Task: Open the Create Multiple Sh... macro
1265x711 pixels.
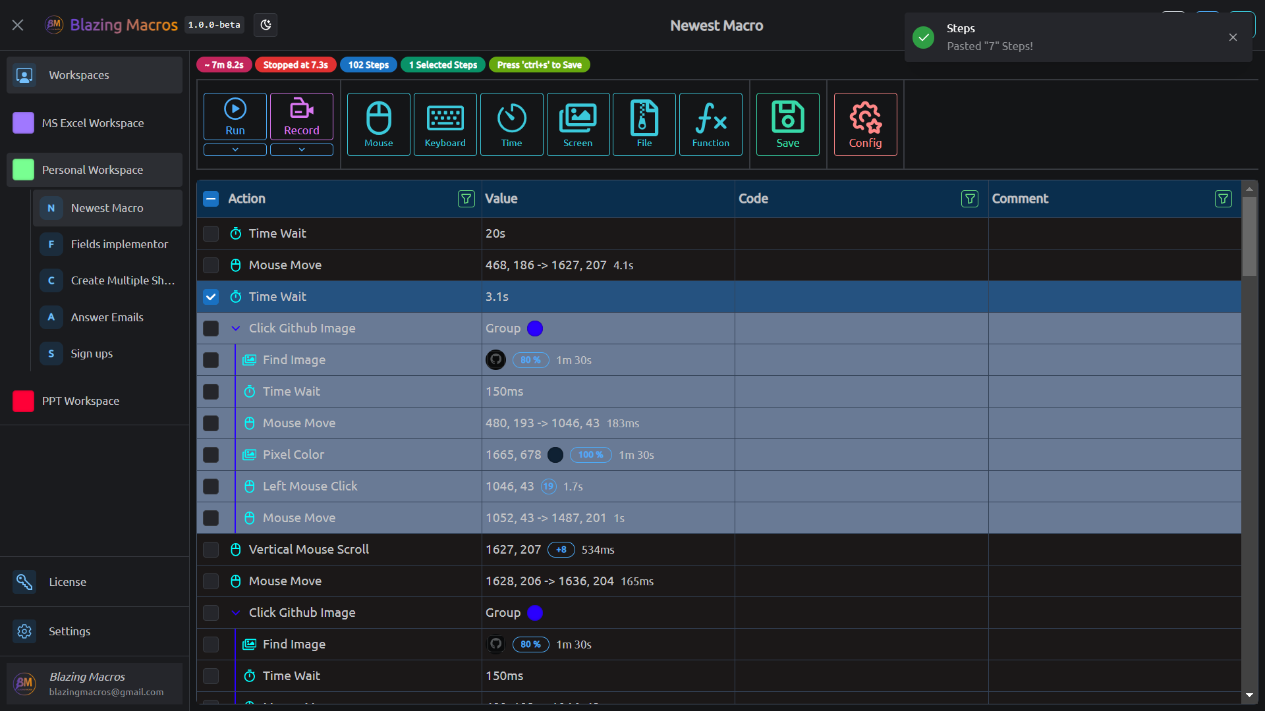Action: 108,280
